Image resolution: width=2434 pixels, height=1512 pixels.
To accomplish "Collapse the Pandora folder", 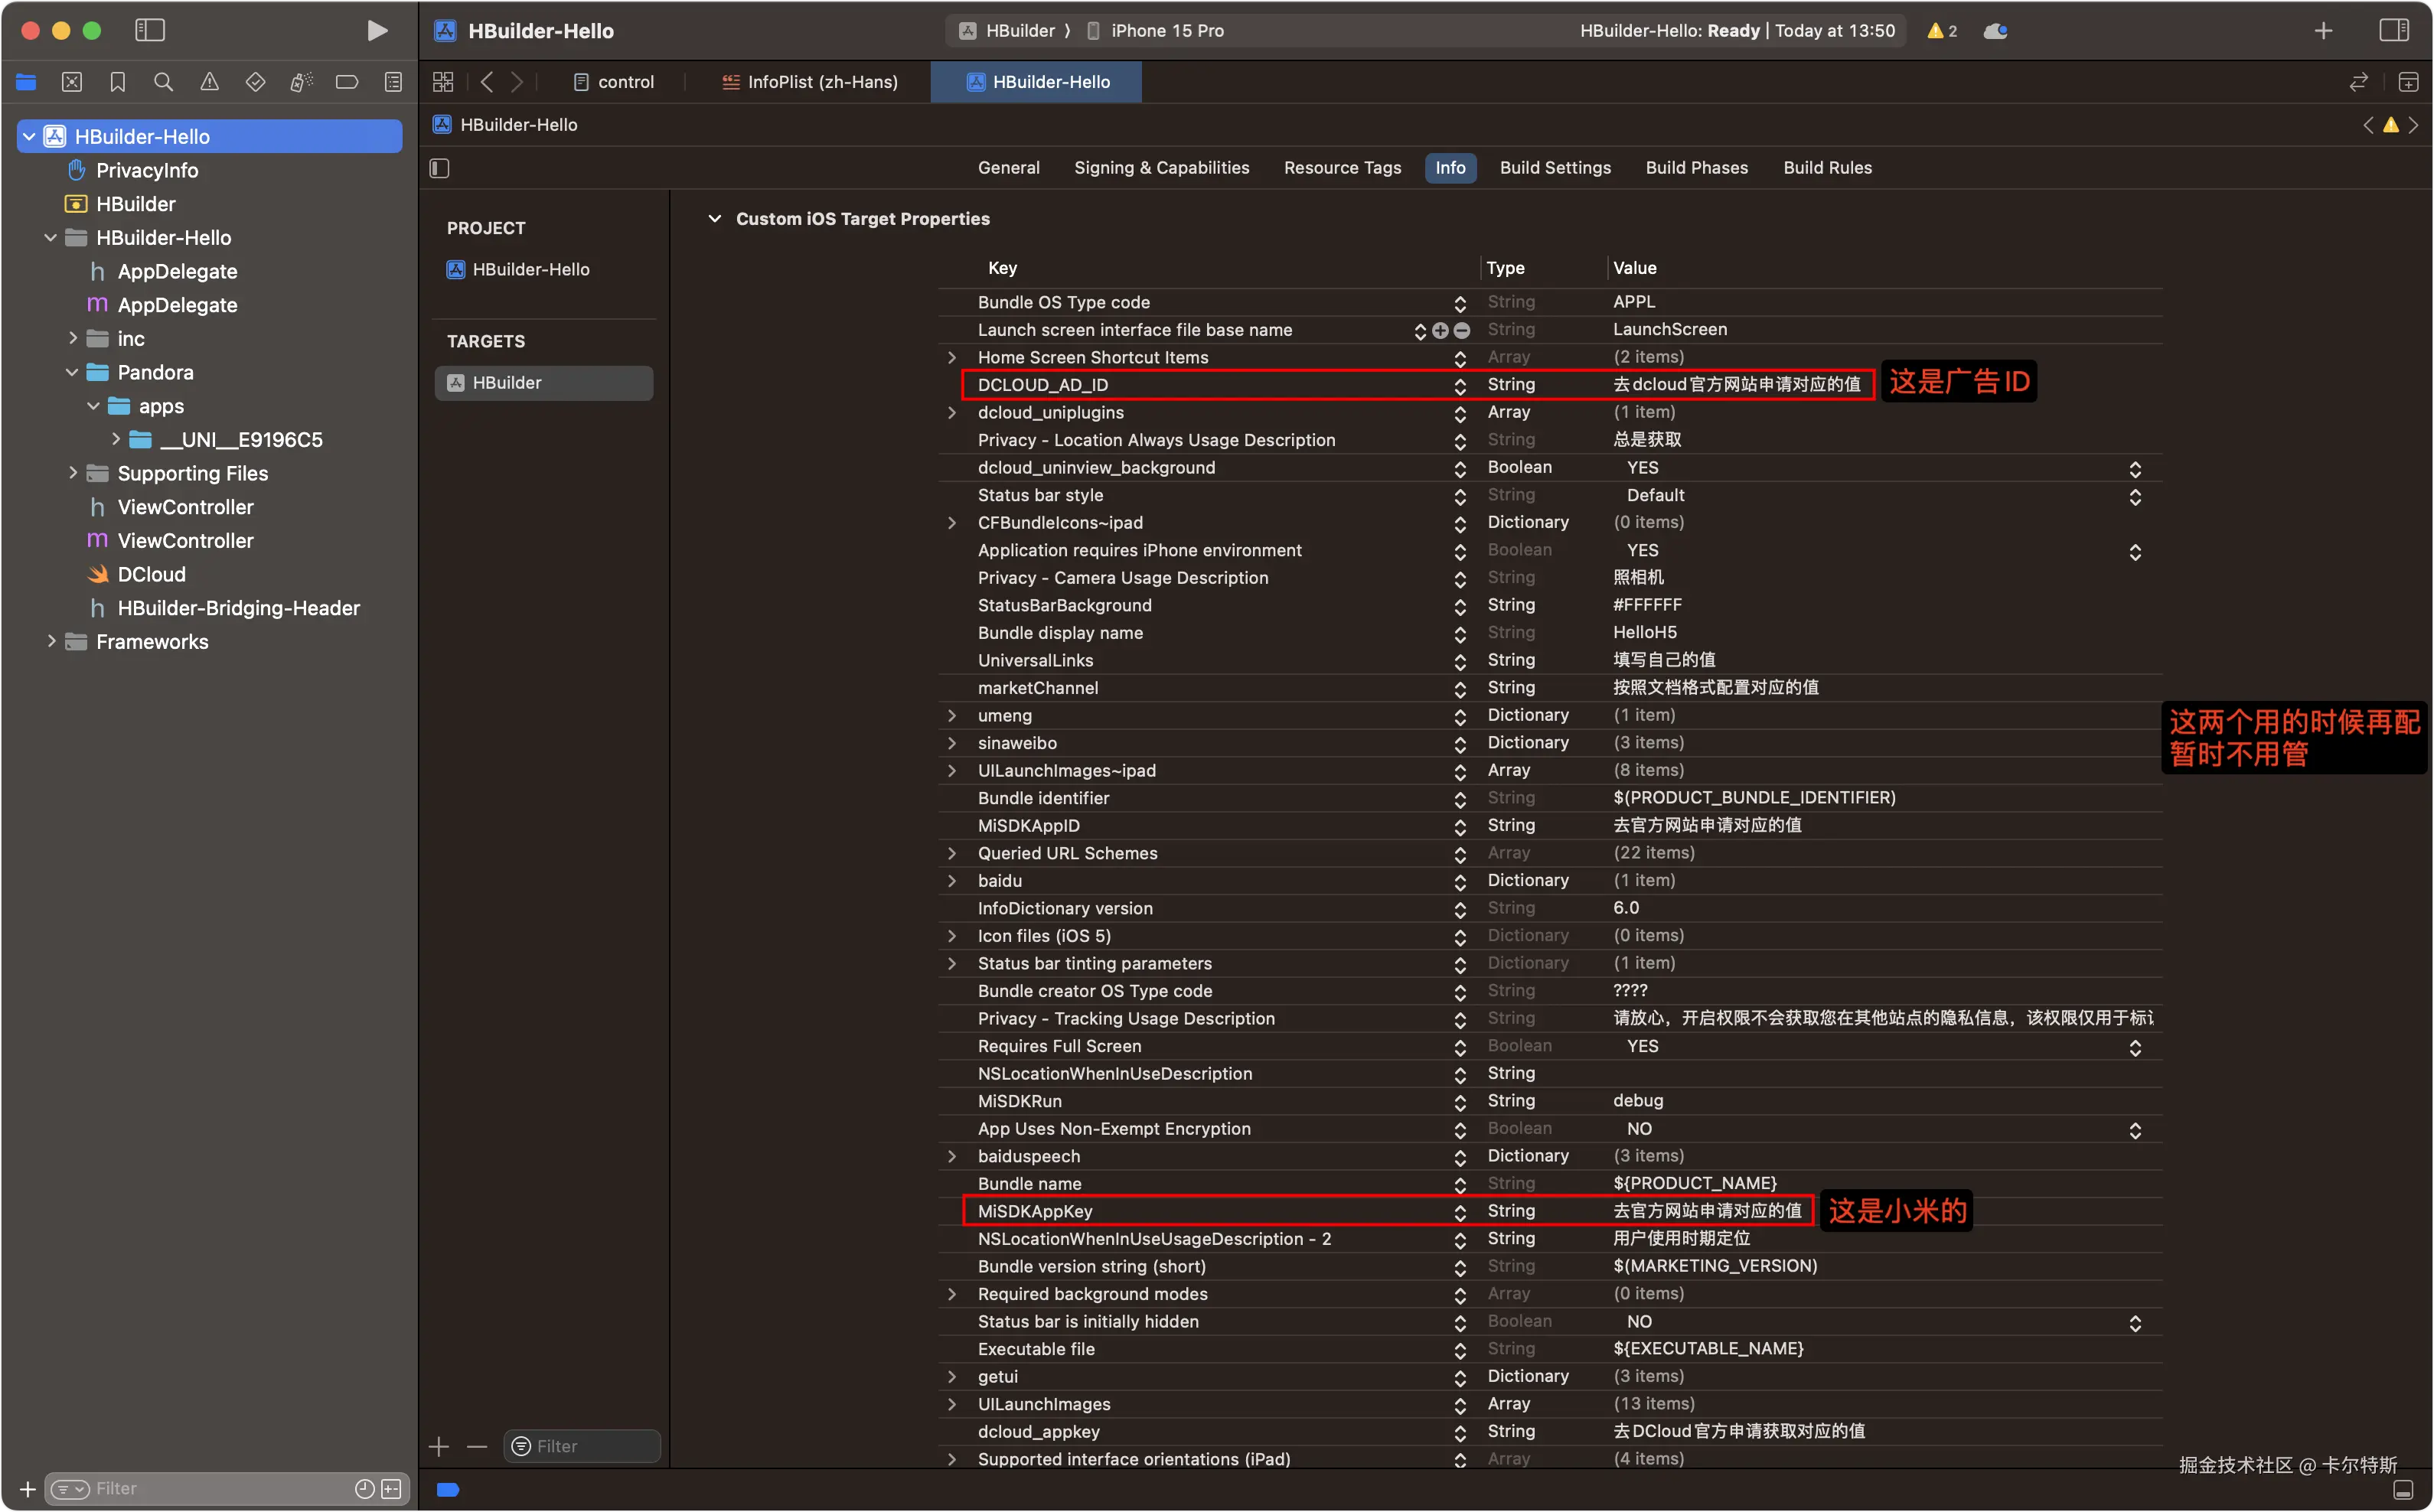I will pyautogui.click(x=72, y=372).
